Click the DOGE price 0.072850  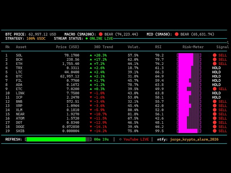[71, 127]
